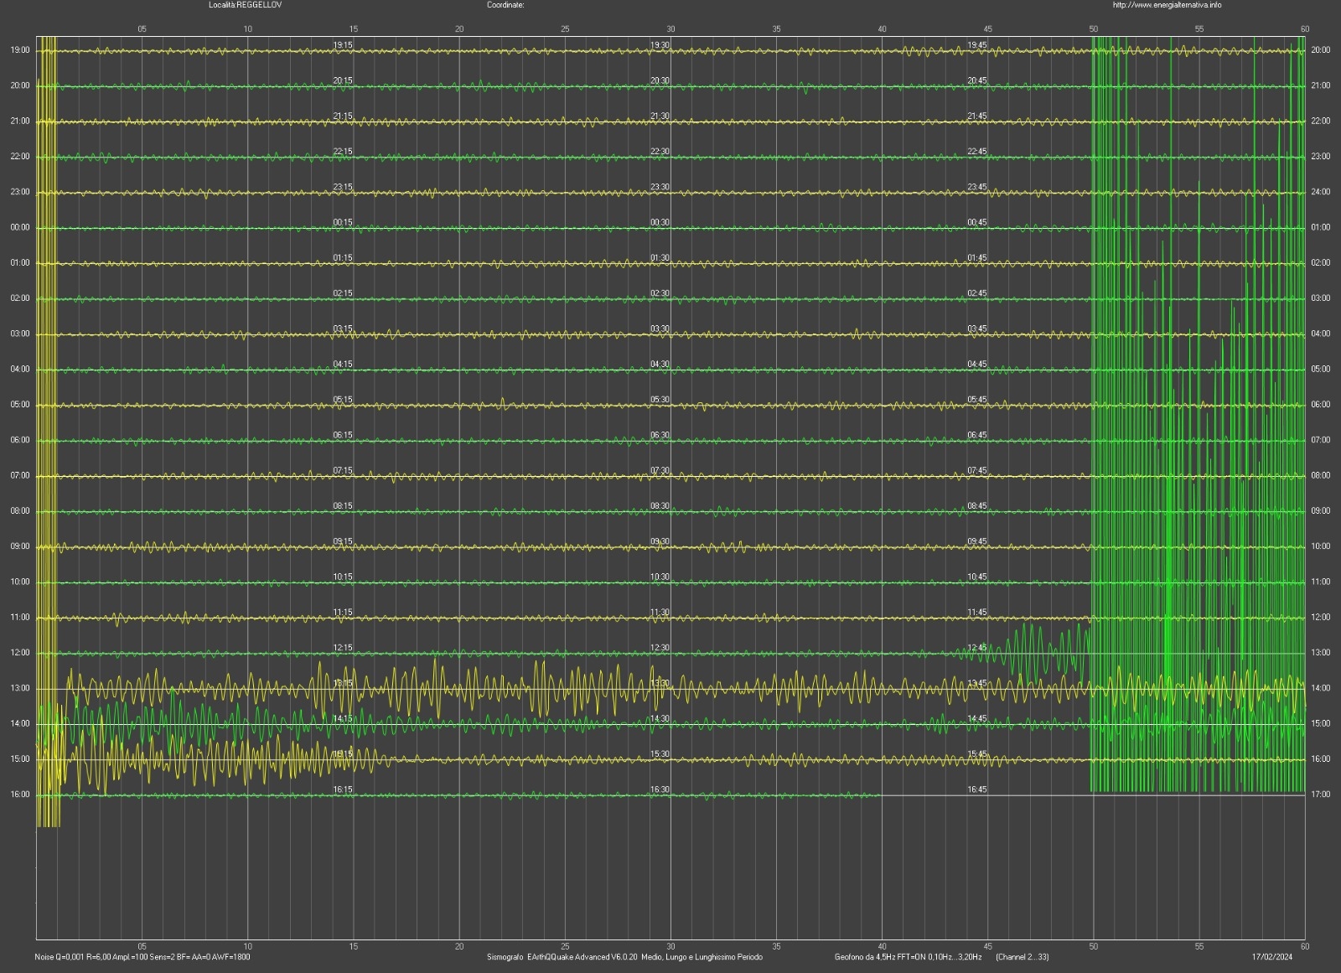Click minute '35' on the bottom axis
Viewport: 1341px width, 973px height.
tap(776, 946)
